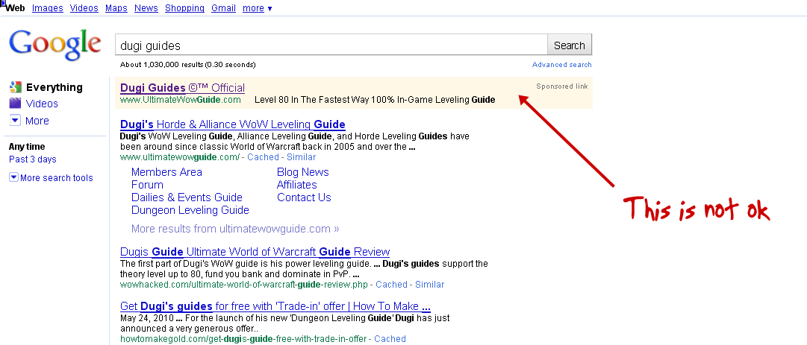The image size is (807, 345).
Task: Open the Forum sitelink
Action: [147, 185]
